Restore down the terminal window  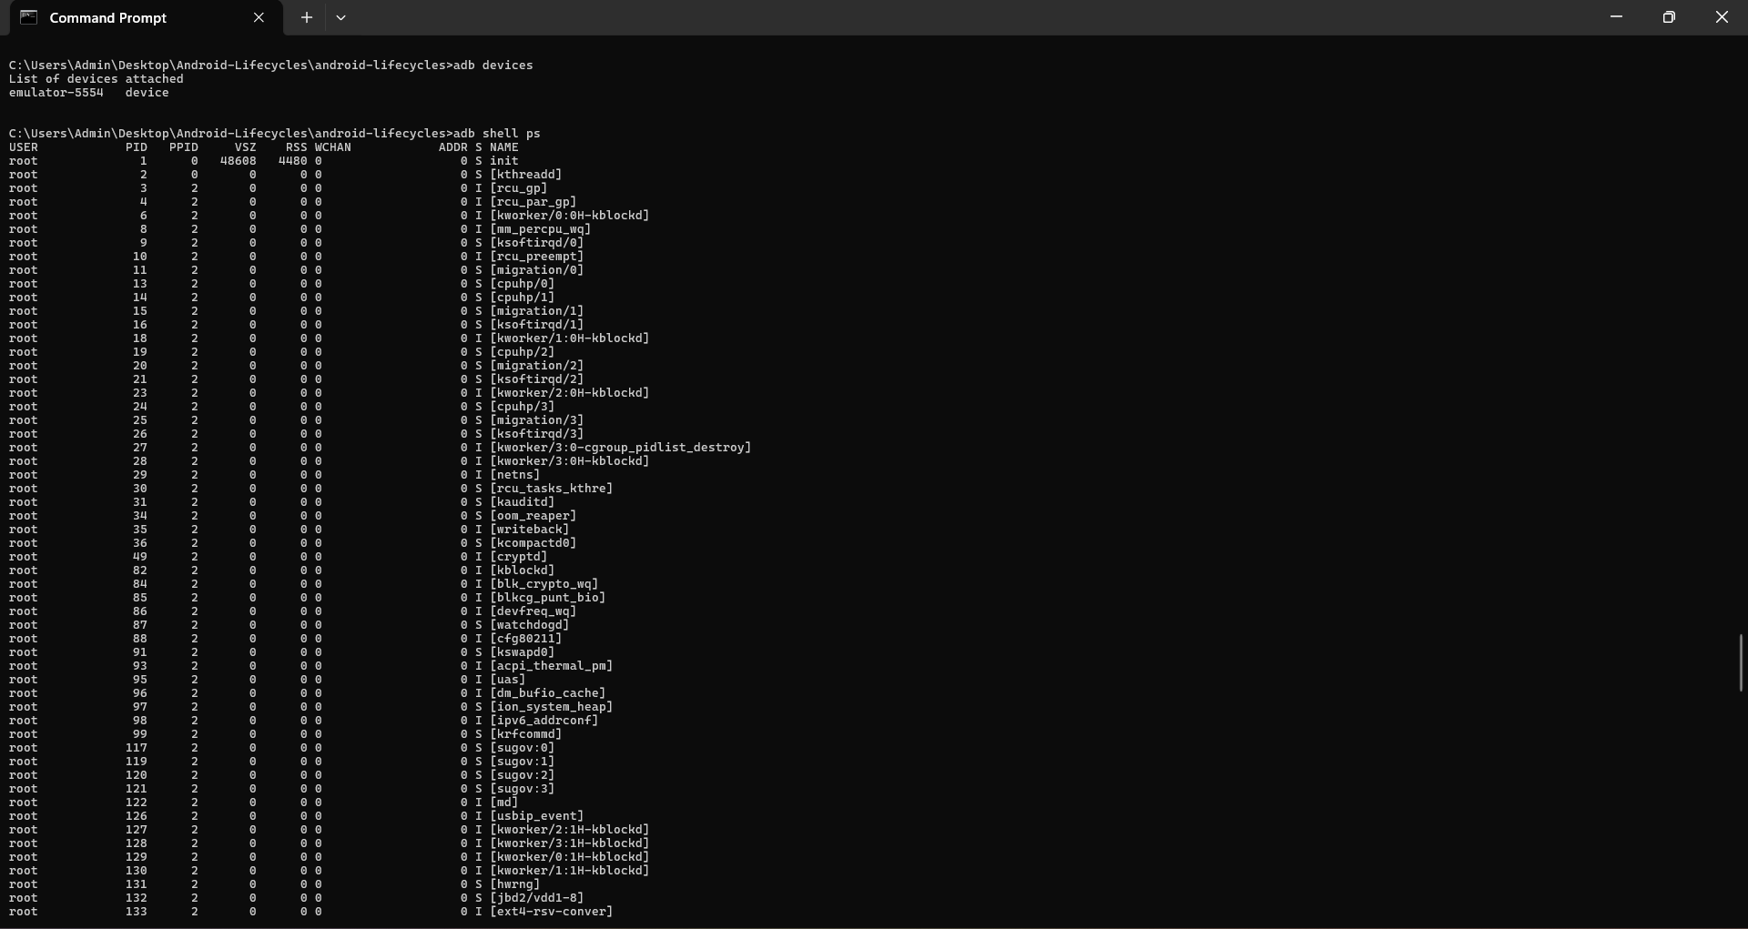pos(1669,17)
